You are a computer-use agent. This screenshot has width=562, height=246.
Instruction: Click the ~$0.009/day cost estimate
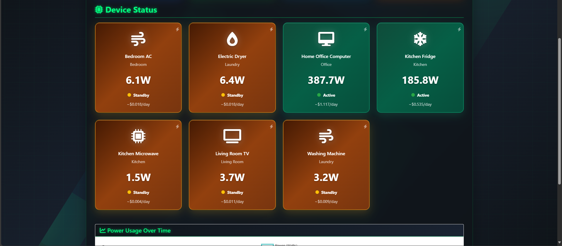coord(326,201)
